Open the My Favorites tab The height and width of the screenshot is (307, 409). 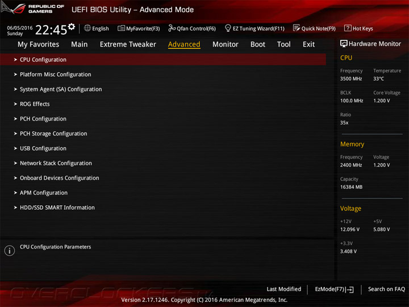(x=39, y=44)
